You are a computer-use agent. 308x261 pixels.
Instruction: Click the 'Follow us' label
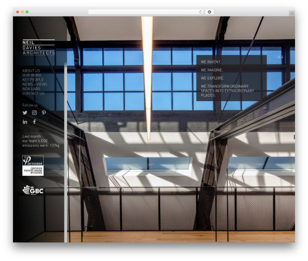30,105
